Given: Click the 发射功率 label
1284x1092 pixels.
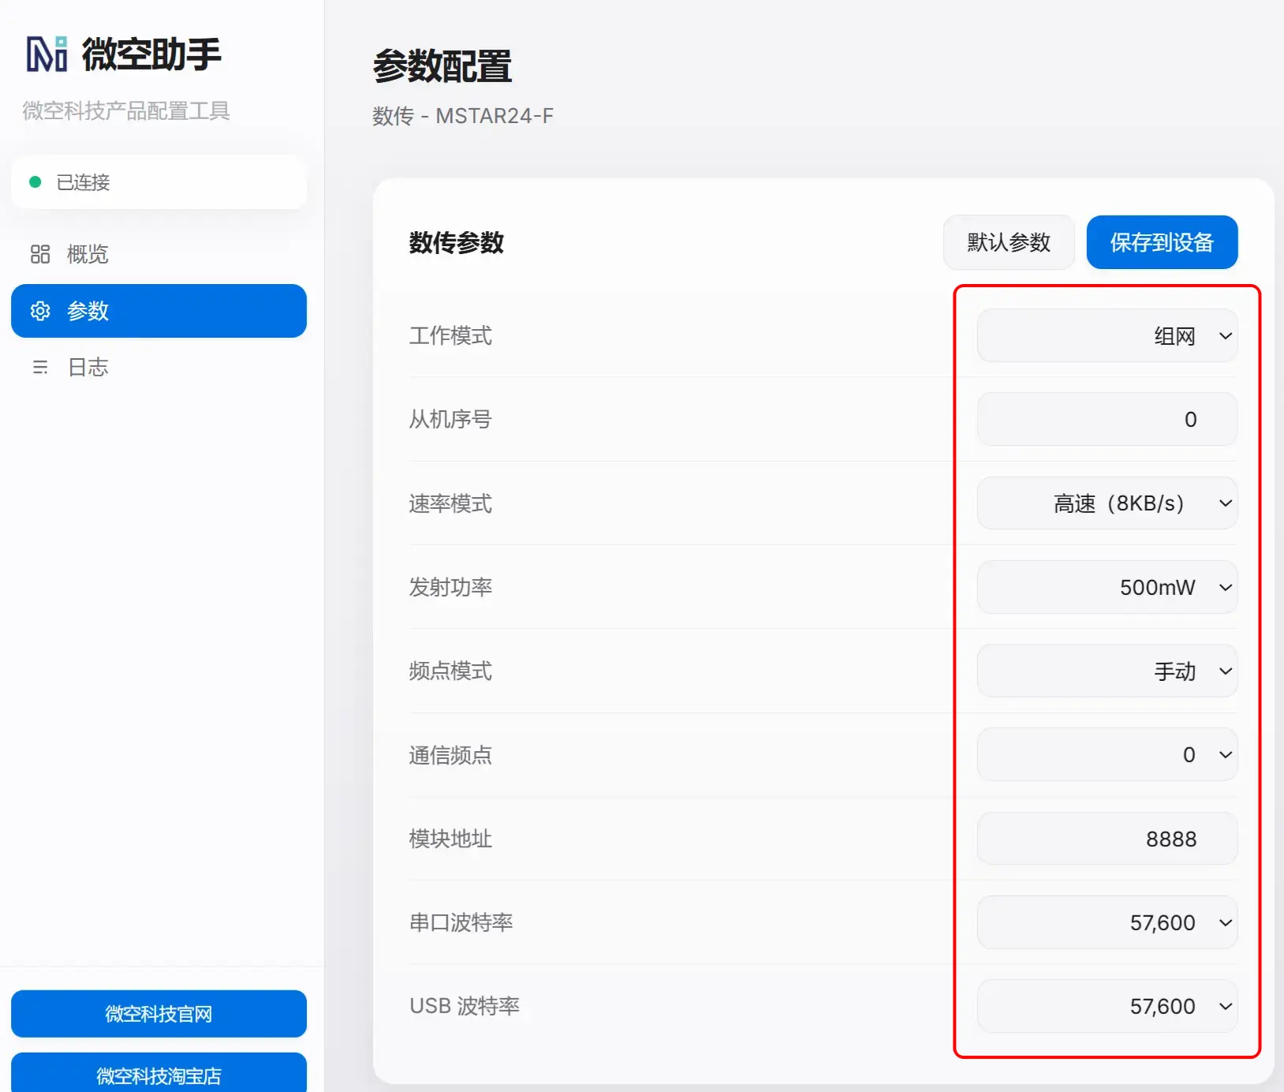Looking at the screenshot, I should [x=450, y=587].
